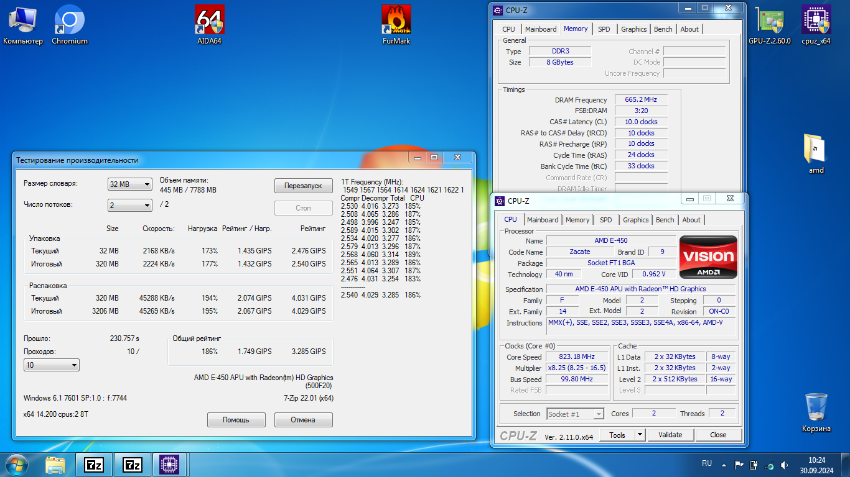This screenshot has width=850, height=477.
Task: Select the amd folder on desktop
Action: click(816, 153)
